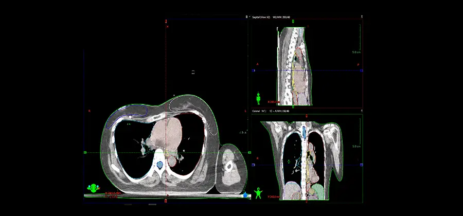Screen dimensions: 463x216
Task: Click the red R label in coronal view
Action: (x=258, y=158)
